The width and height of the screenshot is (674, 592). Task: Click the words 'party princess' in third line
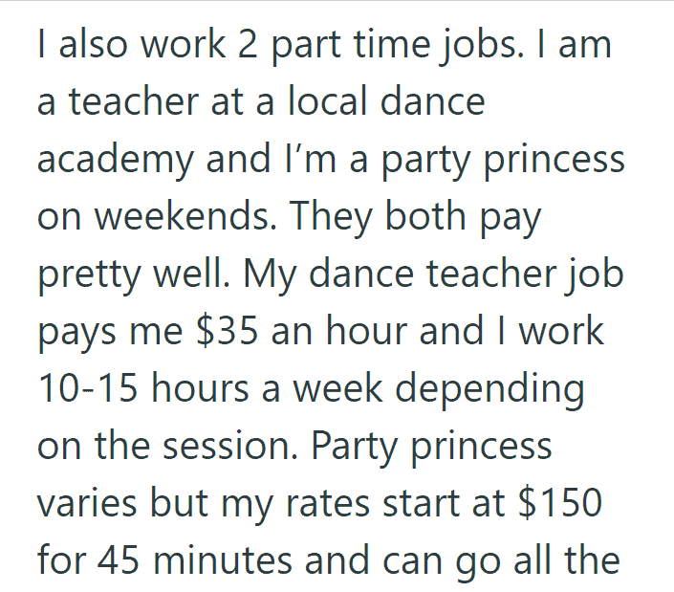504,162
